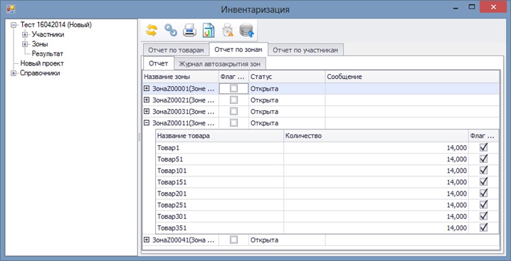This screenshot has height=261, width=511.
Task: Select the Справочники tree label
Action: tap(40, 73)
